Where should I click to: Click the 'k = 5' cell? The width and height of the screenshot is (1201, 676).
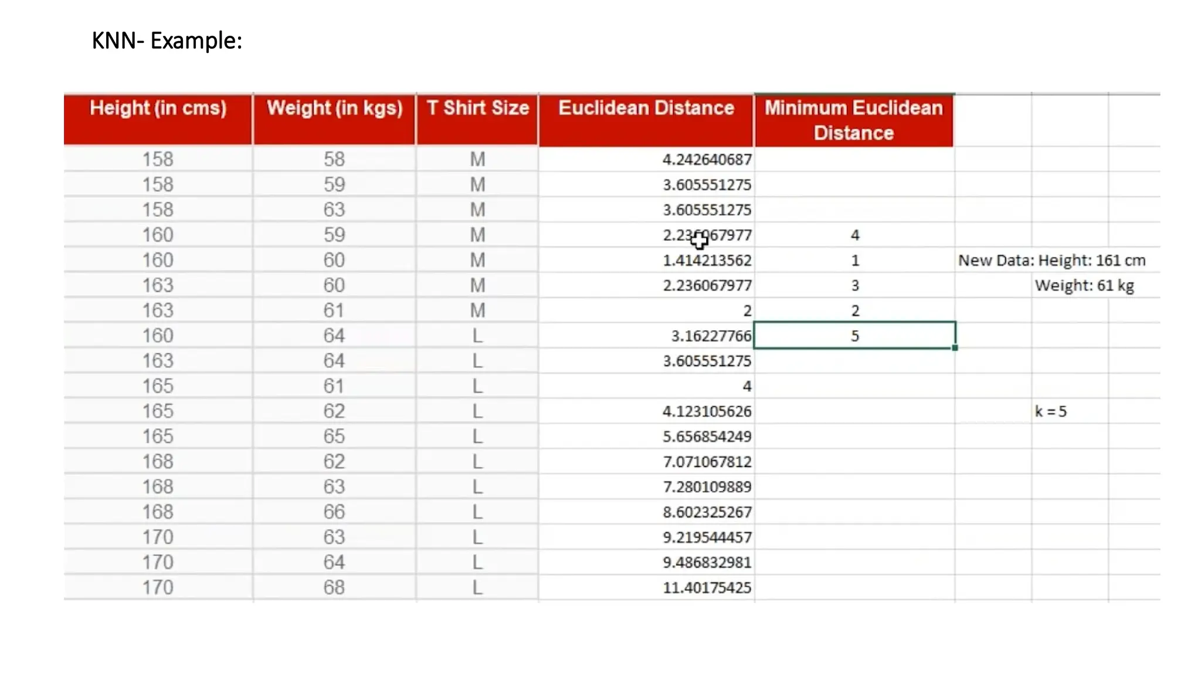coord(1050,411)
